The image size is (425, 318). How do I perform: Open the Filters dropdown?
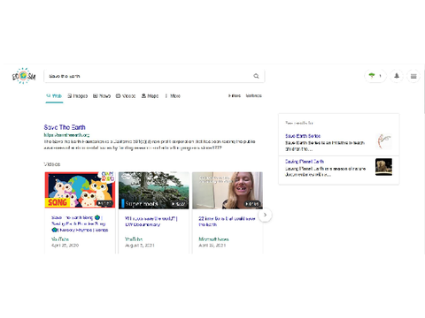point(235,95)
